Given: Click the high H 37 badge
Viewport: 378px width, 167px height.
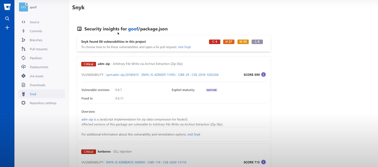Looking at the screenshot, I should point(229,42).
